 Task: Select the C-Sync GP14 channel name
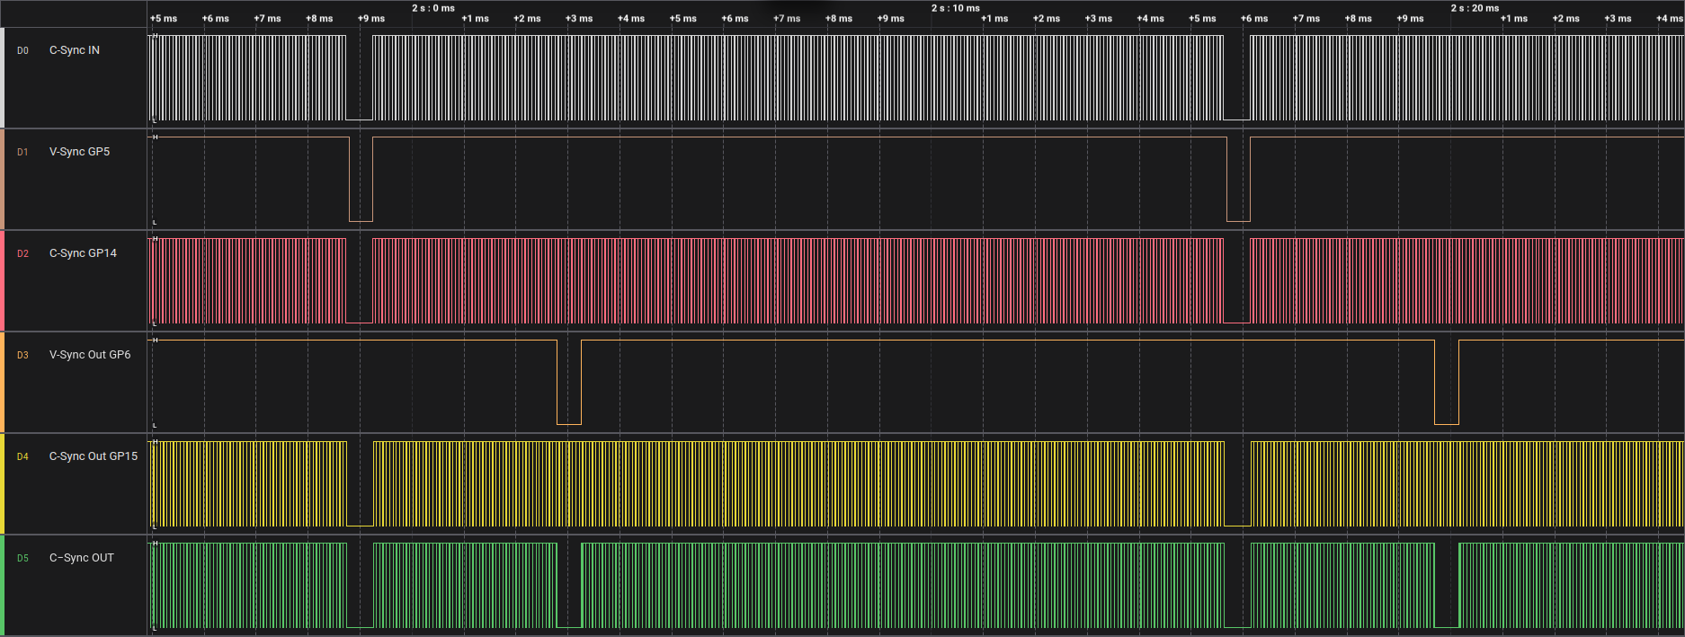(x=83, y=253)
